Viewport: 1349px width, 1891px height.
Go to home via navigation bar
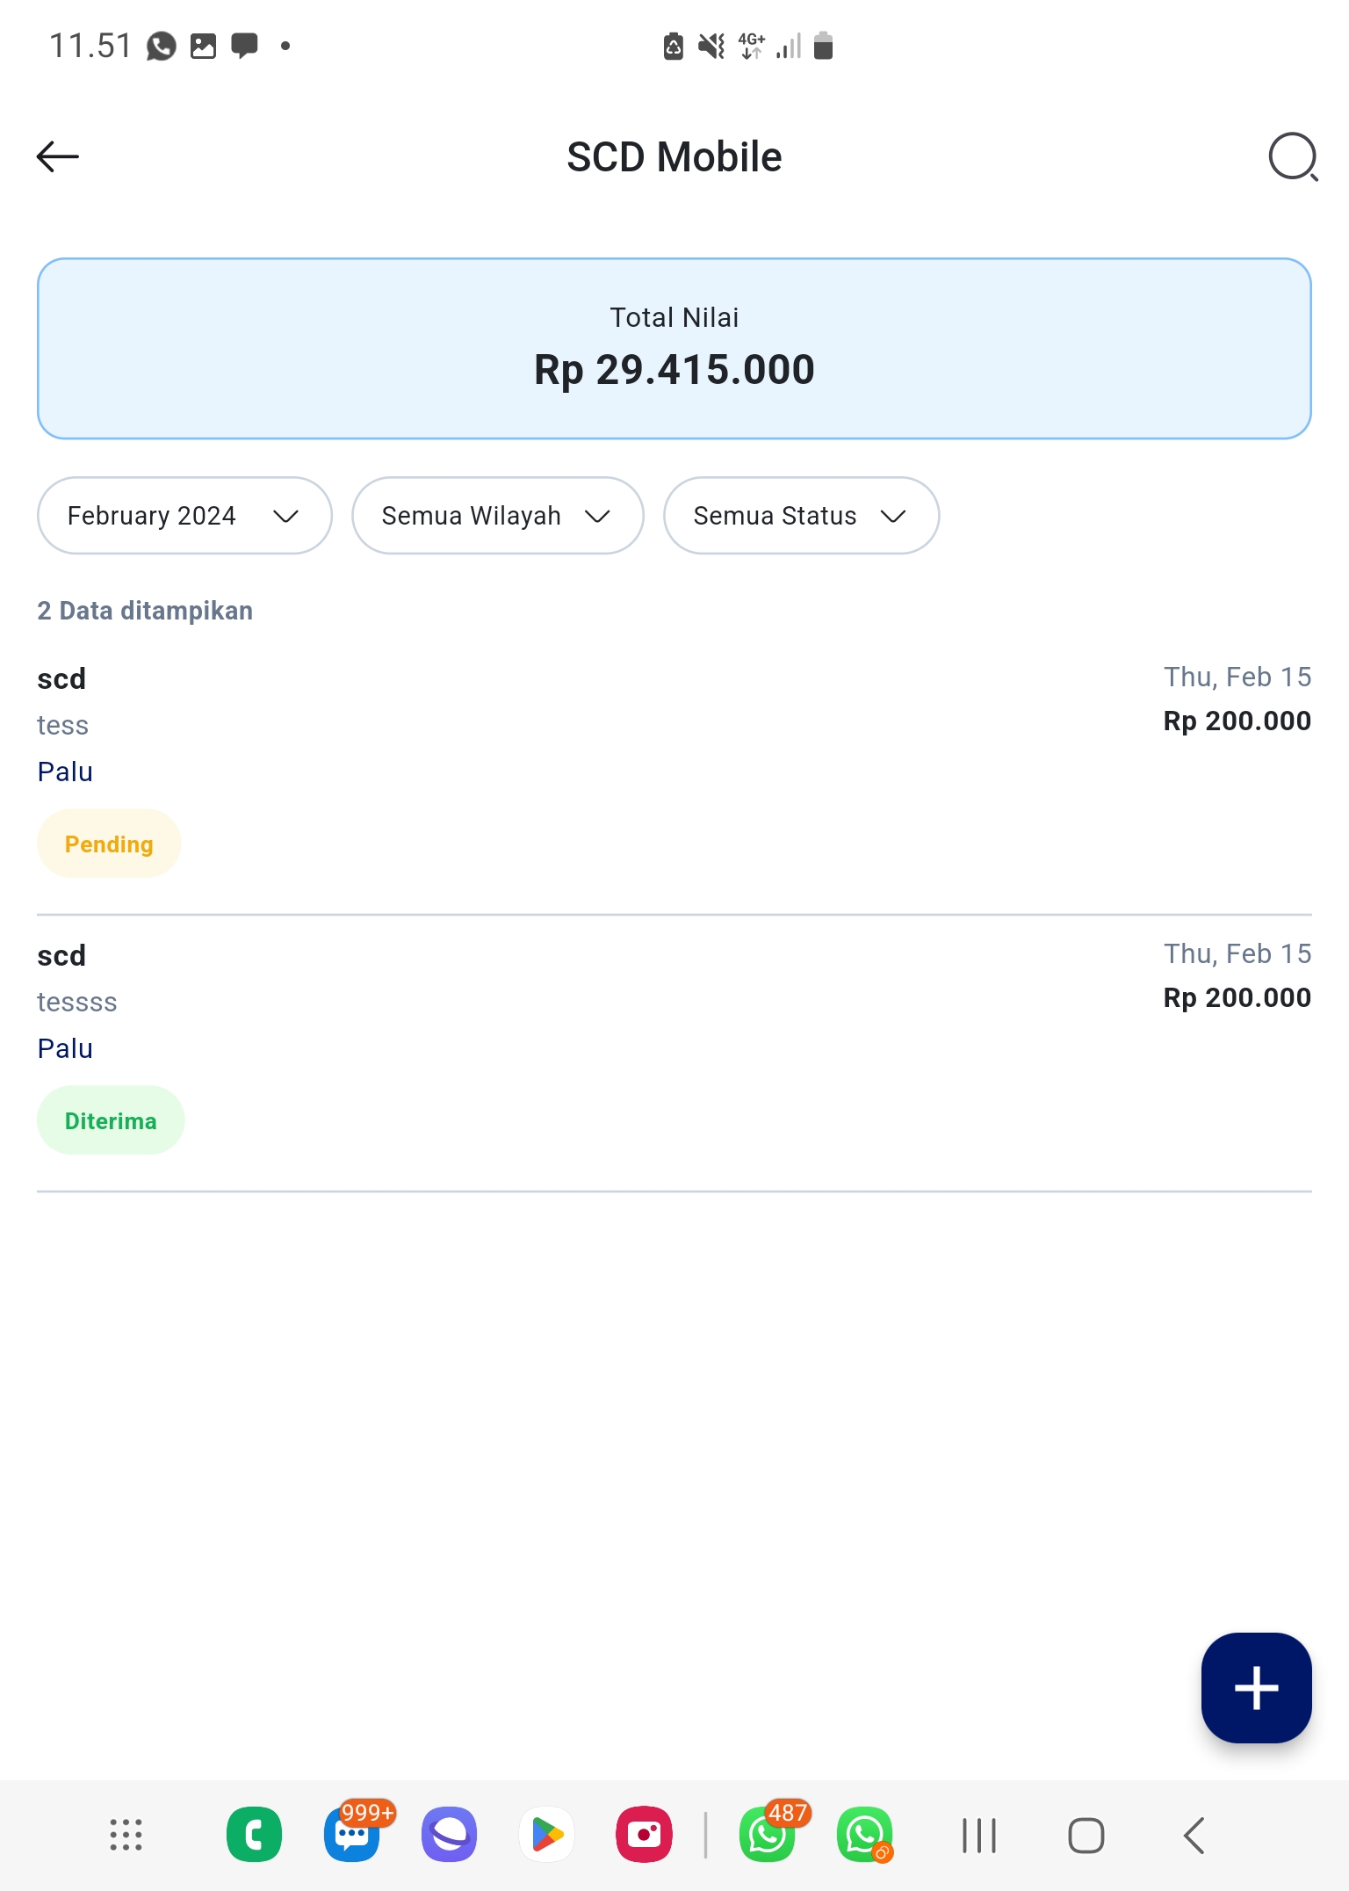pyautogui.click(x=1086, y=1835)
